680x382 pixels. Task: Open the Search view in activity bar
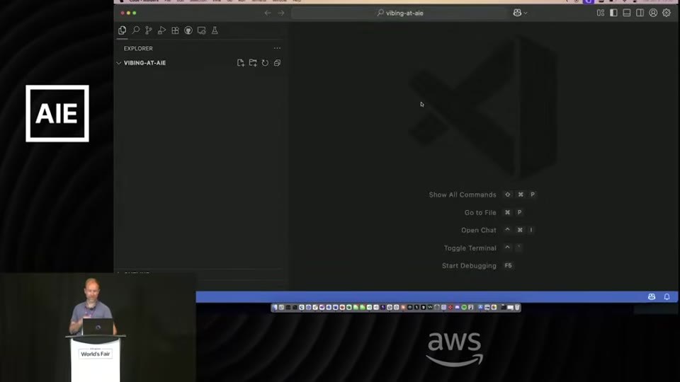click(x=136, y=30)
